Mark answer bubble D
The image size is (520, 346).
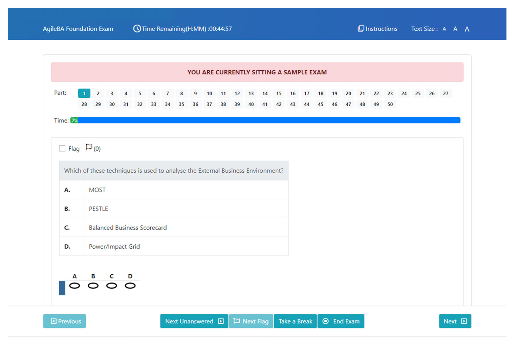tap(130, 286)
